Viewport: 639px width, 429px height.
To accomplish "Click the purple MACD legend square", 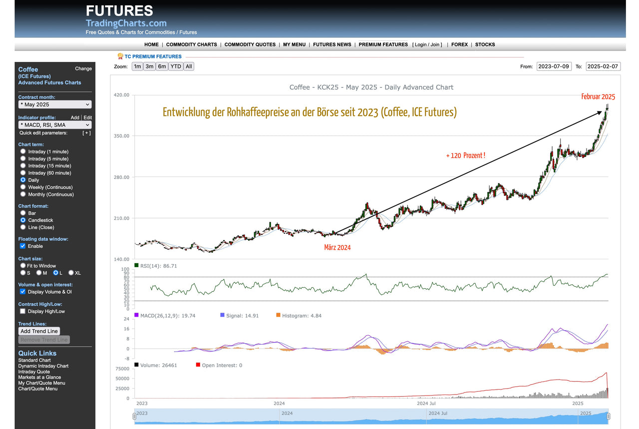I will point(137,315).
